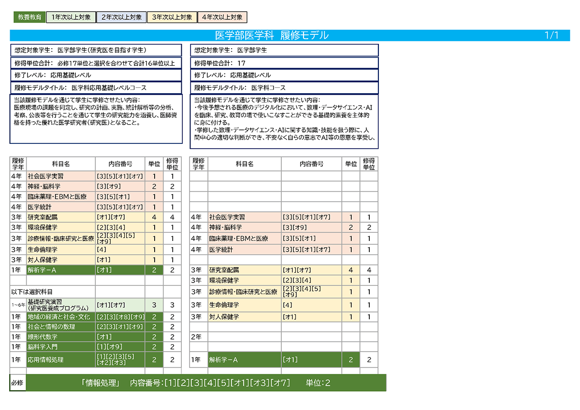Viewport: 580px width, 410px height.
Task: Click the description starting 医療現場の課題を同定し
Action: (x=96, y=119)
